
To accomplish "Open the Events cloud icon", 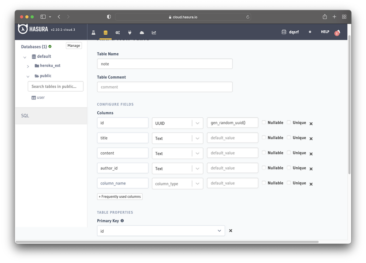I will click(142, 33).
